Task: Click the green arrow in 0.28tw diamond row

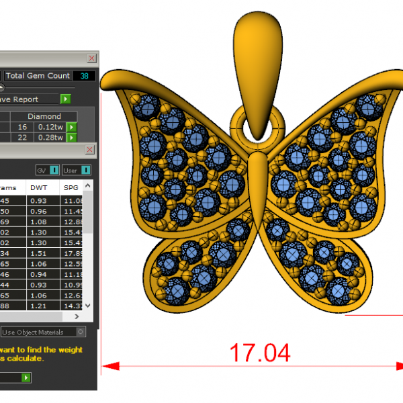Action: point(72,138)
